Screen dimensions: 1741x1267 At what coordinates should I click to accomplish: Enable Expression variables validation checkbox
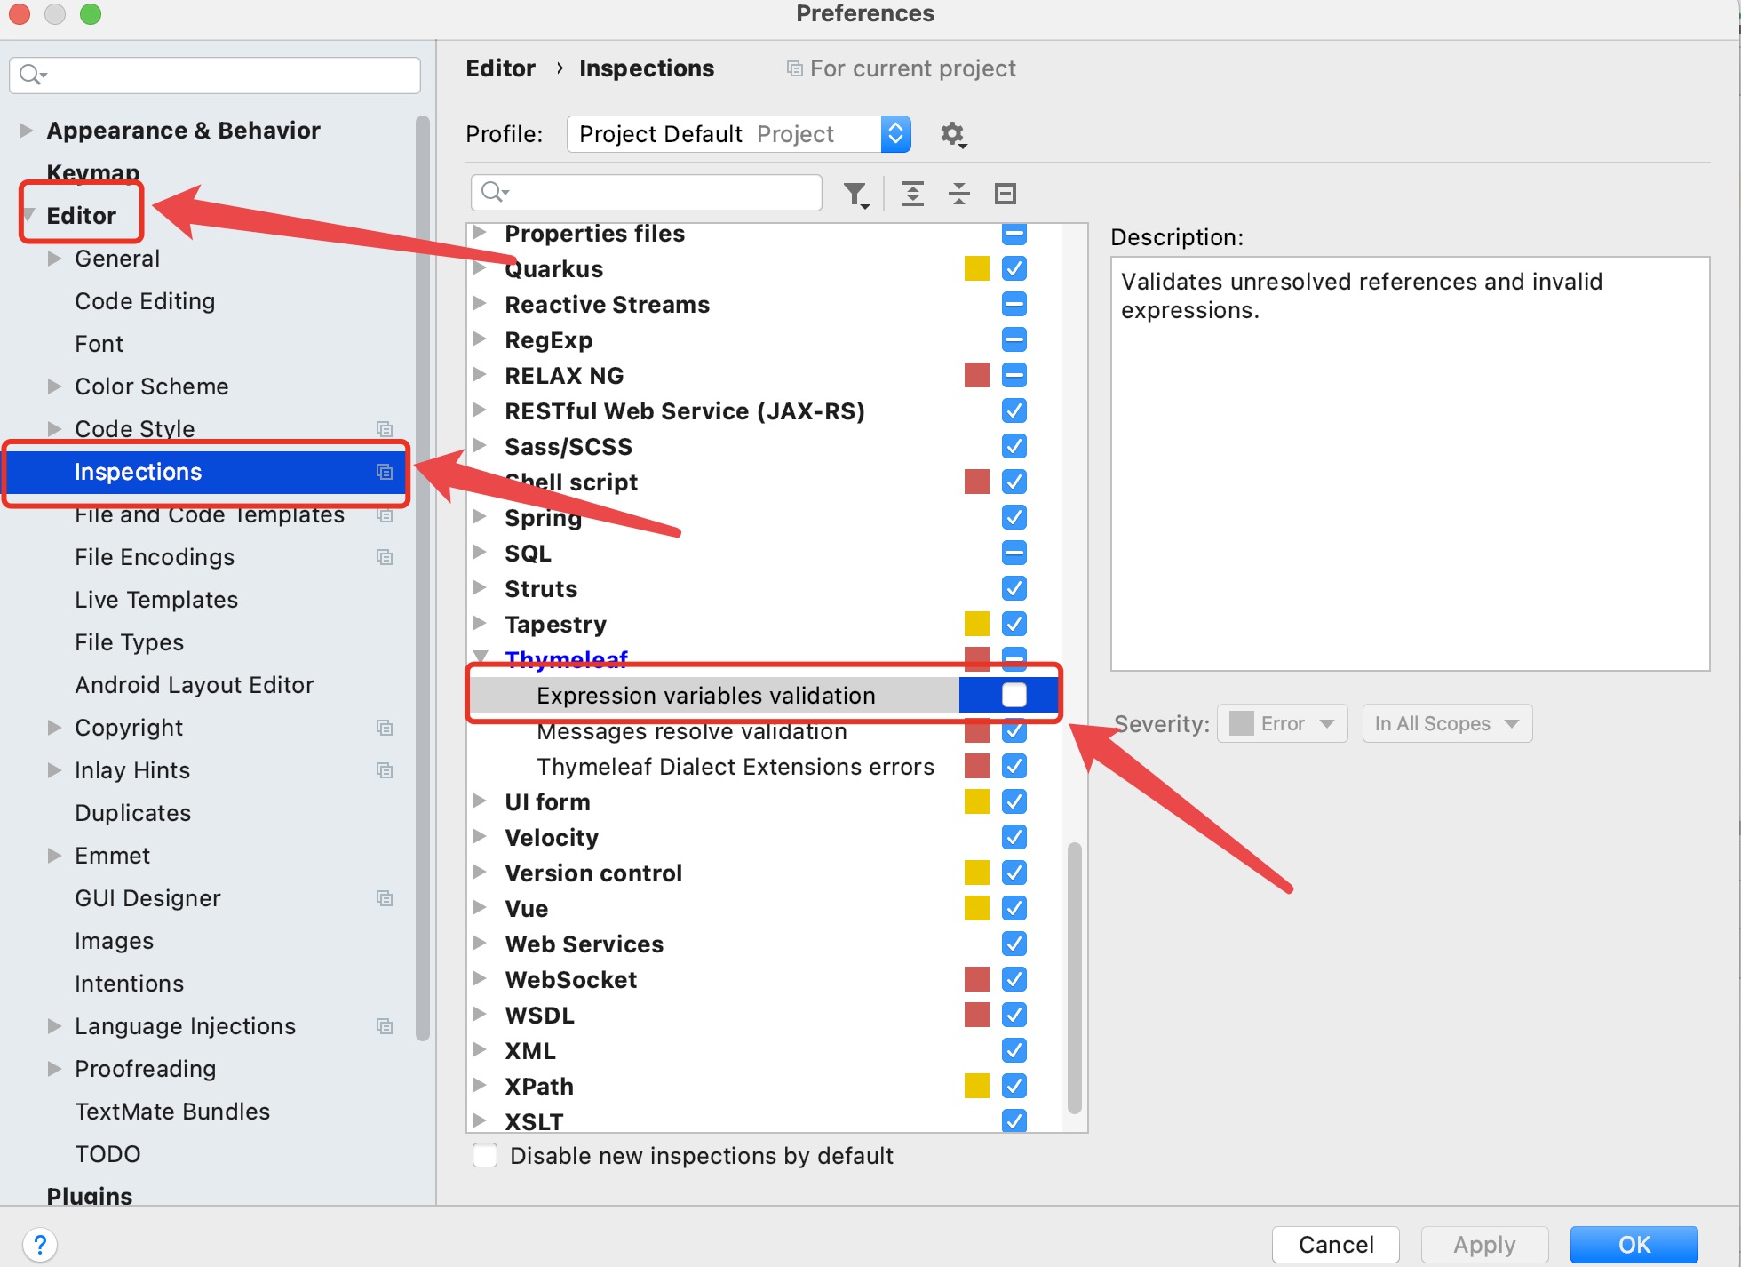(x=1014, y=695)
